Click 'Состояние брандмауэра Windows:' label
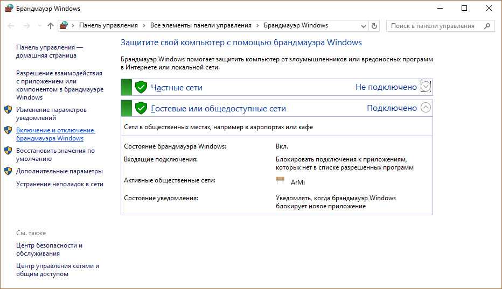 pyautogui.click(x=175, y=146)
